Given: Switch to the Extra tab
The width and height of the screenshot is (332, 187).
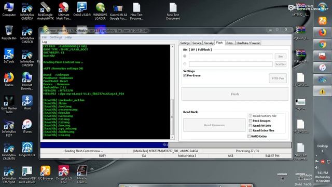Looking at the screenshot, I should (229, 43).
